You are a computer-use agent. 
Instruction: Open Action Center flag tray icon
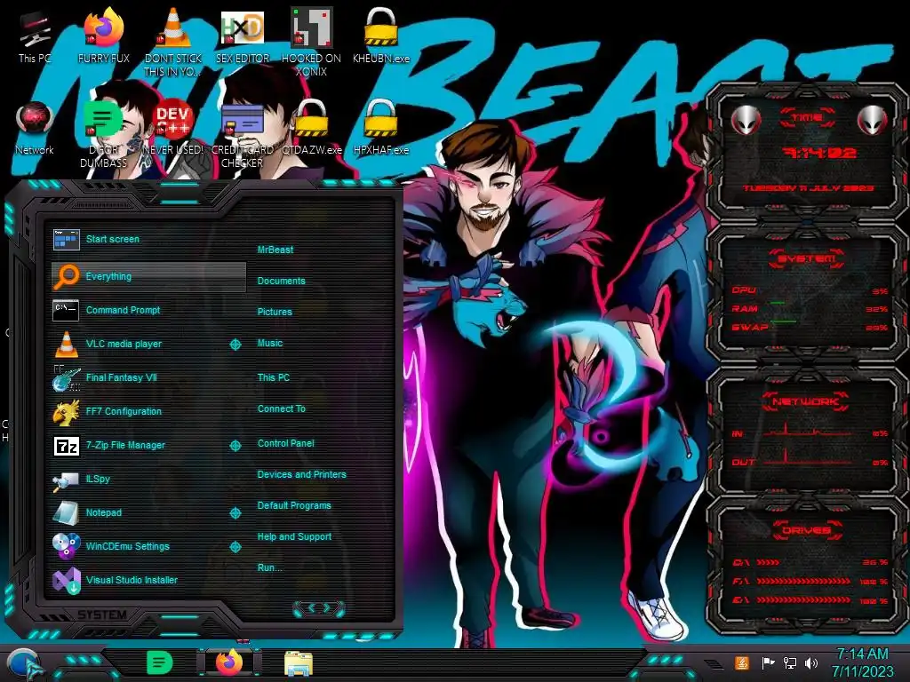point(768,662)
